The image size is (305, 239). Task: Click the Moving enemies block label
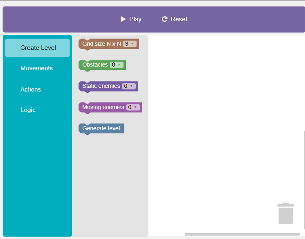coord(103,107)
